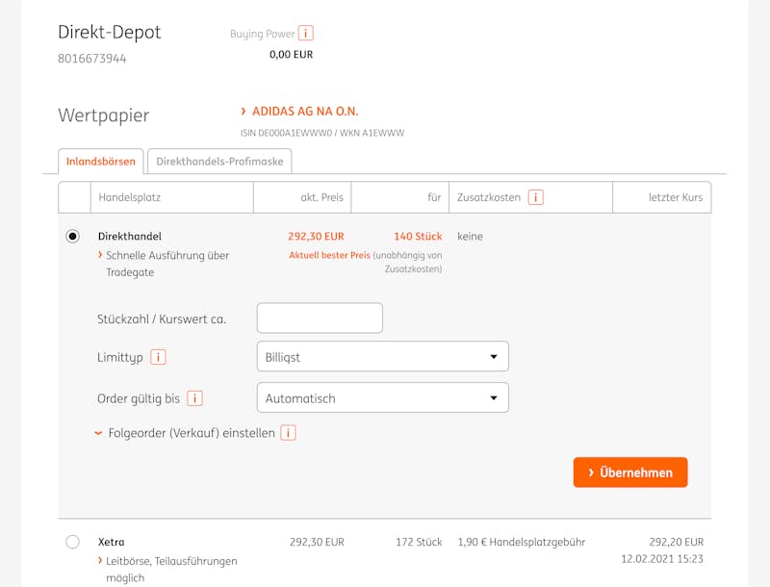Select the Direkthandel radio button
Screen dimensions: 770x587
point(73,236)
